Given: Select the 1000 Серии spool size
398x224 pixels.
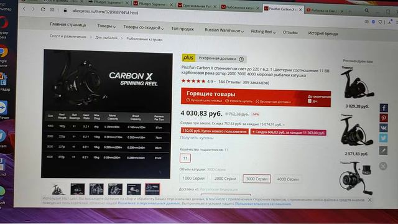Looking at the screenshot, I should tap(193, 179).
